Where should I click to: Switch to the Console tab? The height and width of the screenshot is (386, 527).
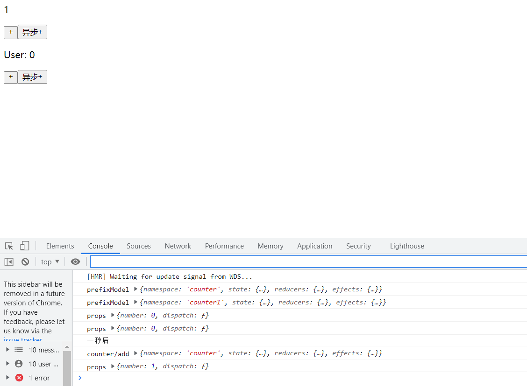click(x=100, y=246)
